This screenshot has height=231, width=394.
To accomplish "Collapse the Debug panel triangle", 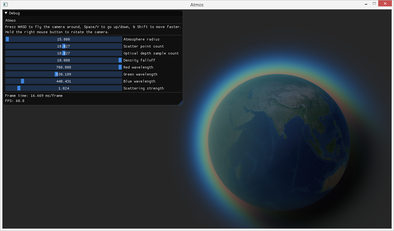I will pyautogui.click(x=6, y=13).
